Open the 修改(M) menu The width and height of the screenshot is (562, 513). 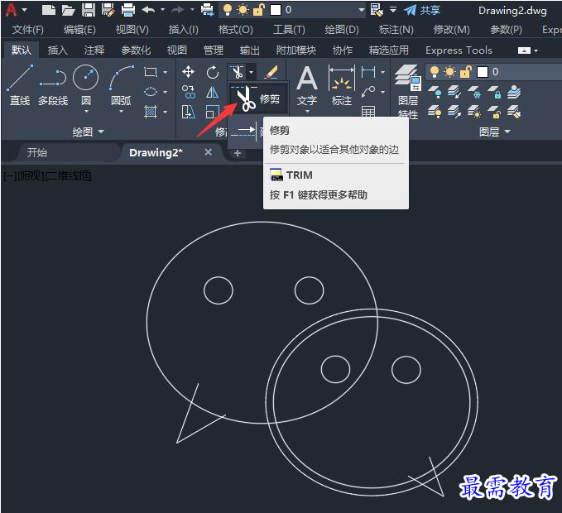point(451,30)
